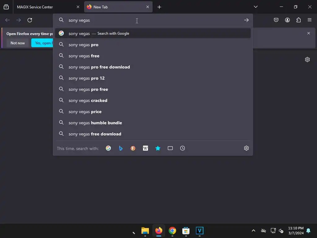The width and height of the screenshot is (317, 238).
Task: Select 'sony vegas pro free download' suggestion
Action: pyautogui.click(x=153, y=67)
